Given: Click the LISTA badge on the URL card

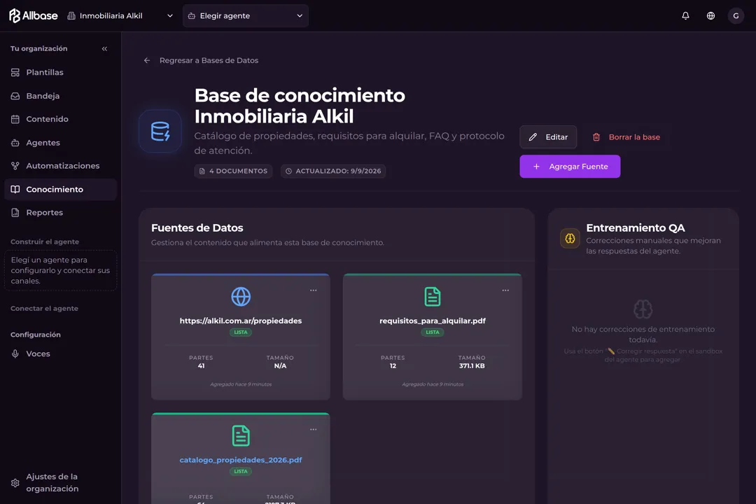Looking at the screenshot, I should click(241, 332).
